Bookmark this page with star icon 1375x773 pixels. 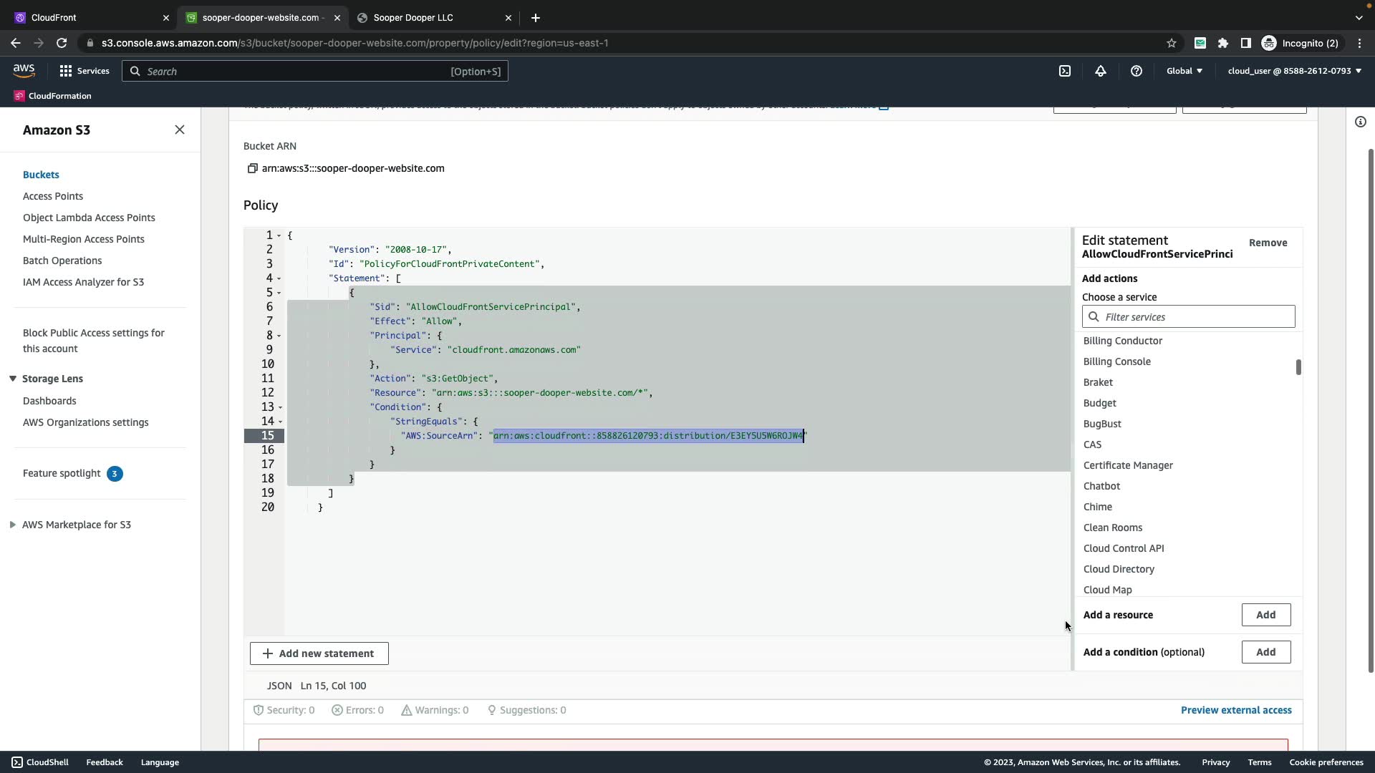tap(1172, 43)
